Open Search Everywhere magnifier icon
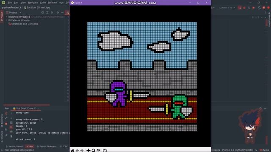 tap(259, 8)
